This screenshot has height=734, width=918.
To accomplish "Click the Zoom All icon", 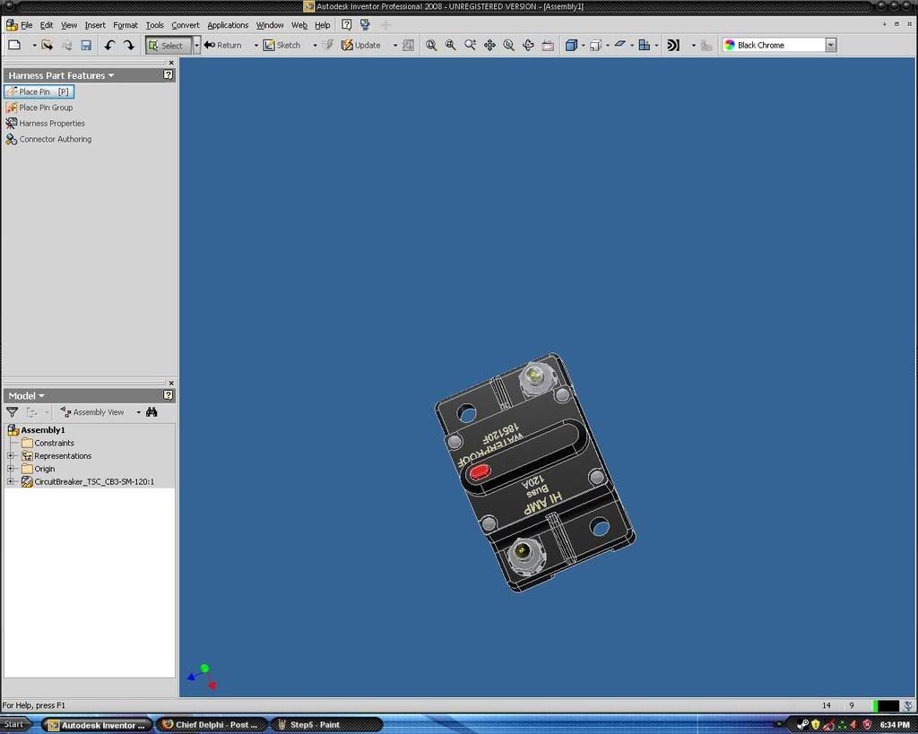I will click(431, 45).
